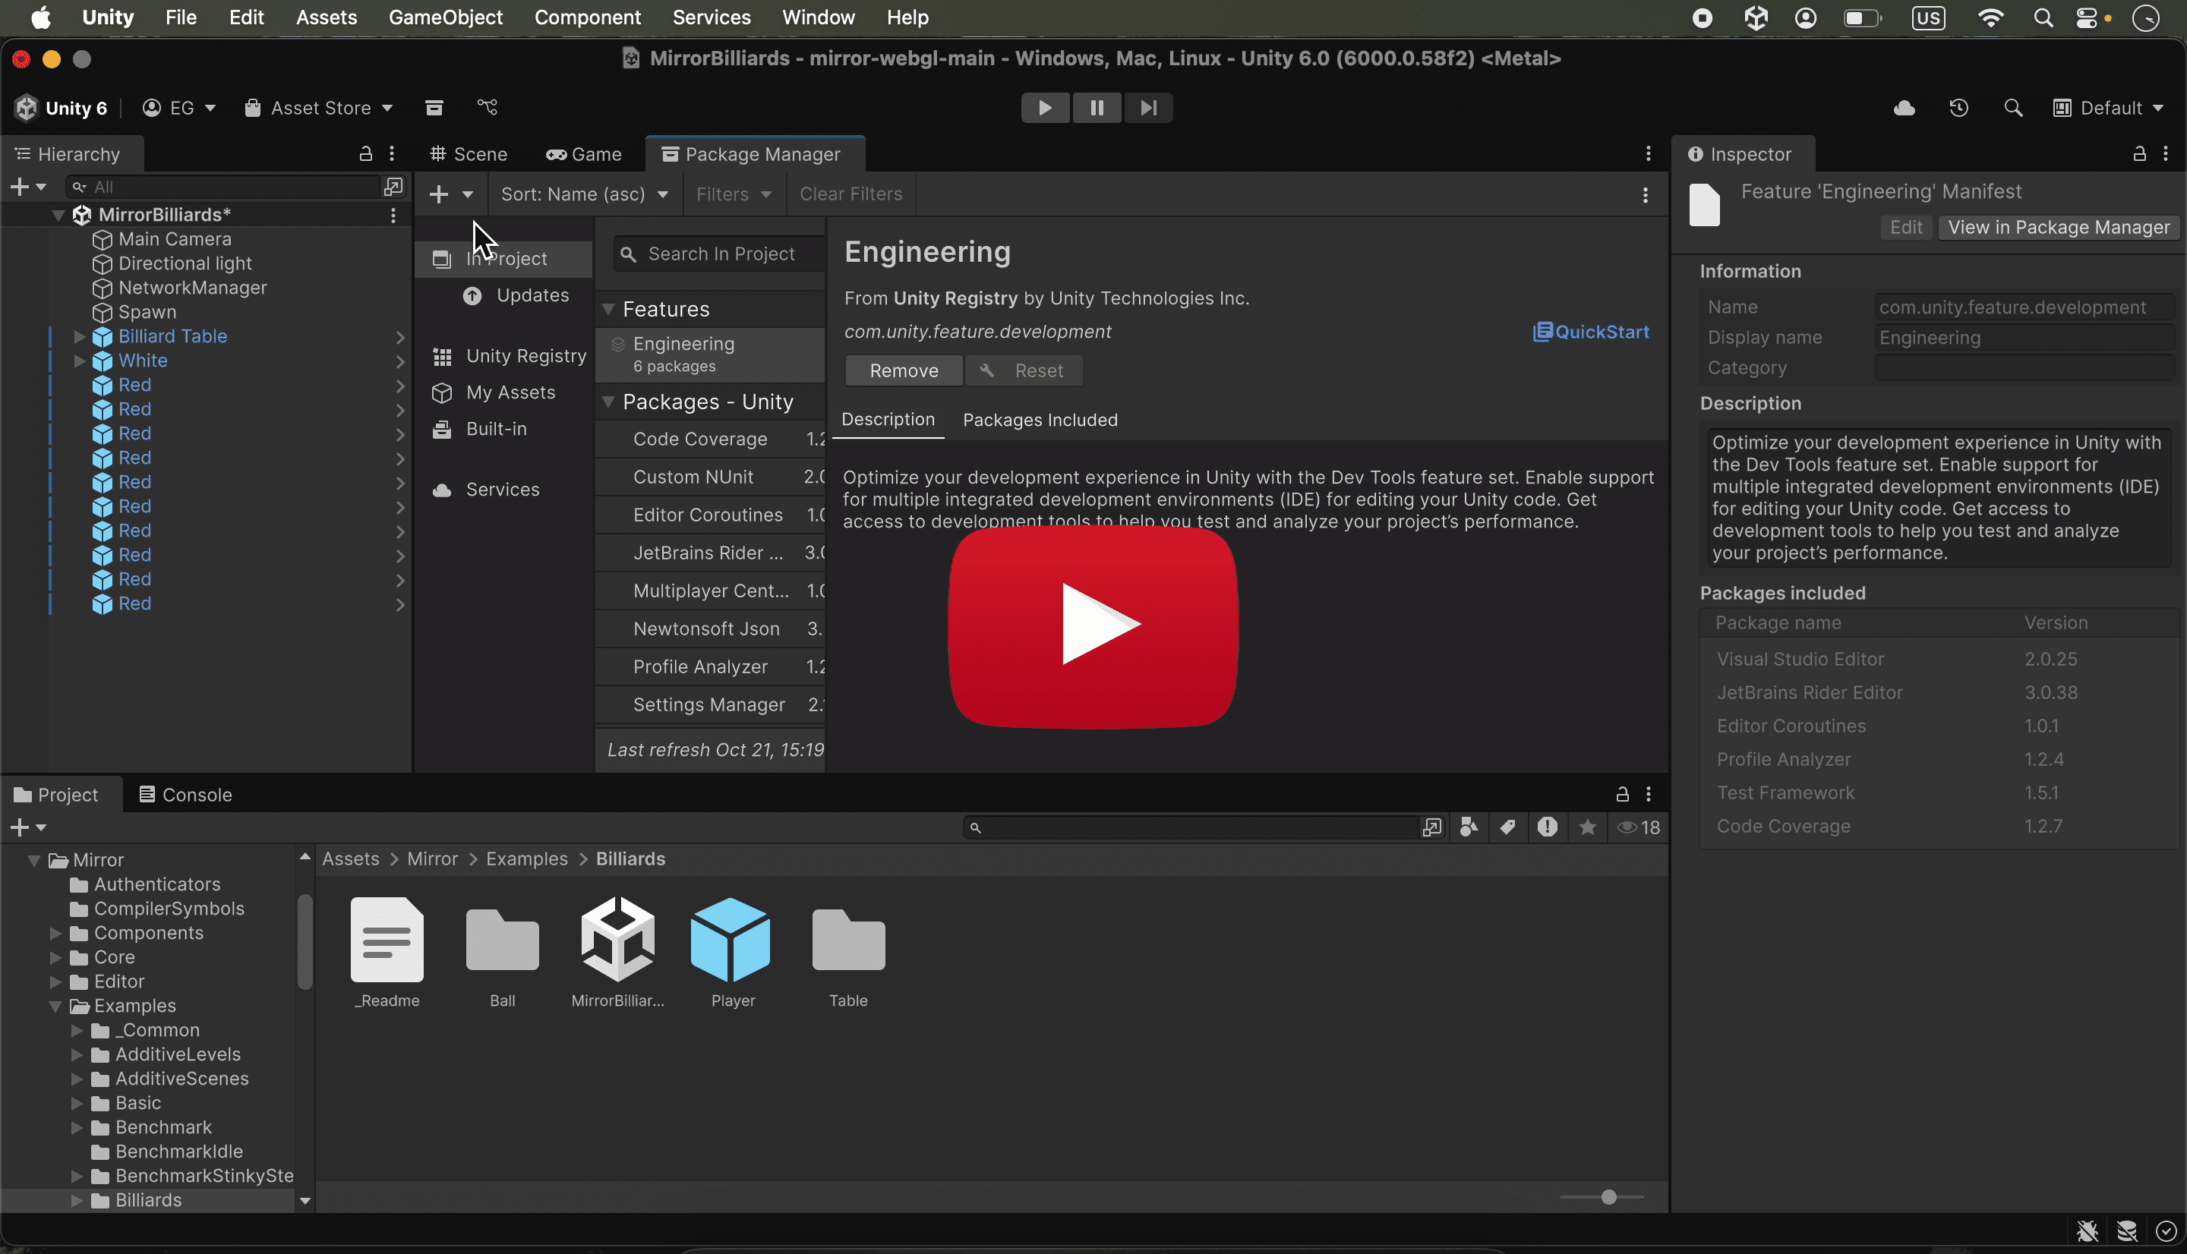This screenshot has height=1254, width=2187.
Task: Click the search by type icon in Project
Action: (x=1469, y=827)
